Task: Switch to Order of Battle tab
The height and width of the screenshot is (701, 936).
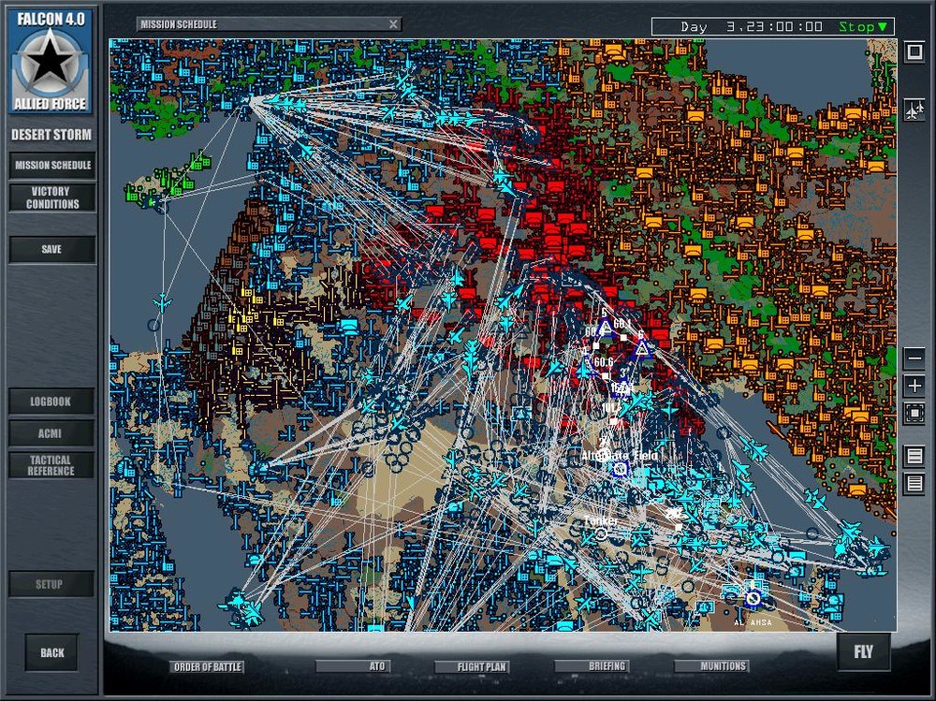Action: point(207,667)
